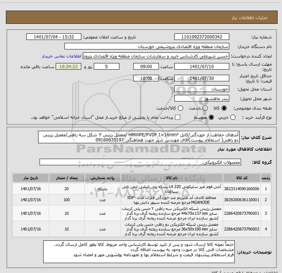Image resolution: width=282 pixels, height=273 pixels.
Task: Click item code 2286420873790001
Action: [242, 213]
